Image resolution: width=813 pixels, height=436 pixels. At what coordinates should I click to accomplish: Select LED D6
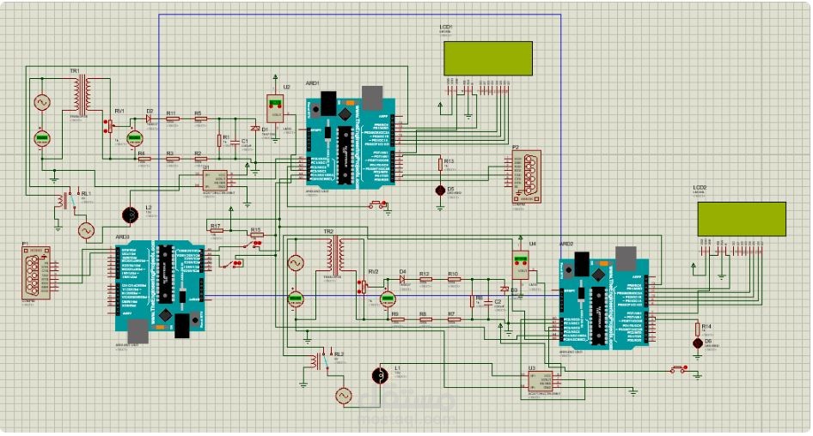point(698,343)
